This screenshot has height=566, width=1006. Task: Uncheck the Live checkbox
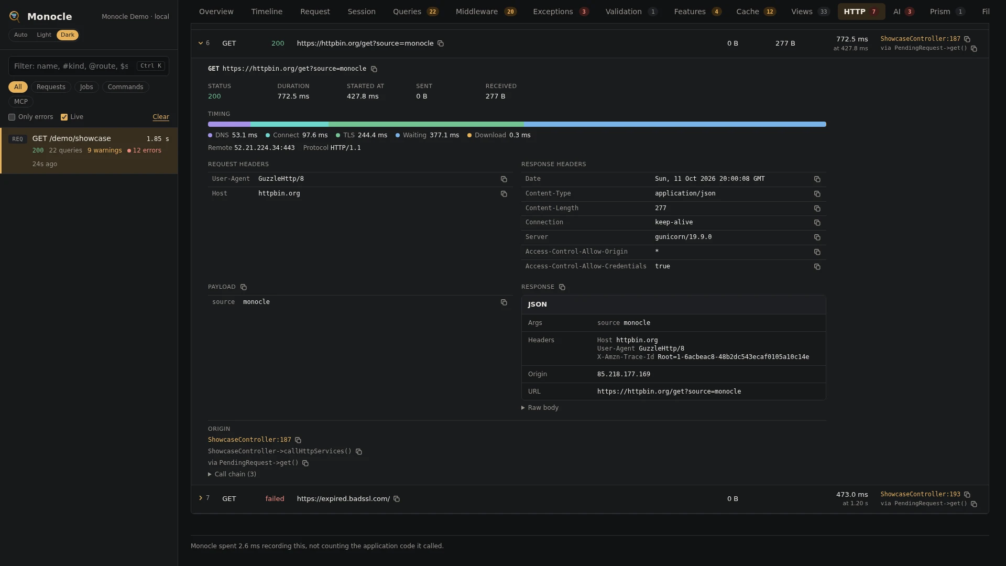pos(64,117)
